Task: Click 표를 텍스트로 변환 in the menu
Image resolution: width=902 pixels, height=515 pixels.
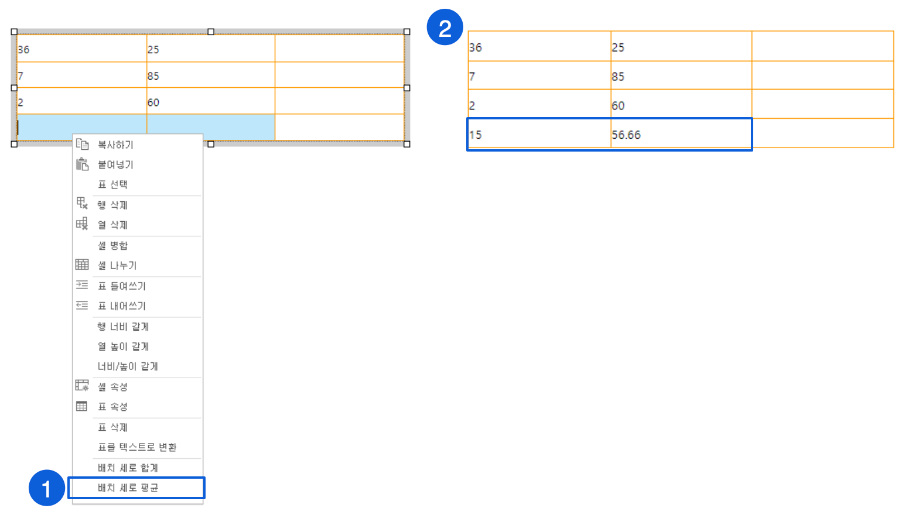Action: coord(137,447)
